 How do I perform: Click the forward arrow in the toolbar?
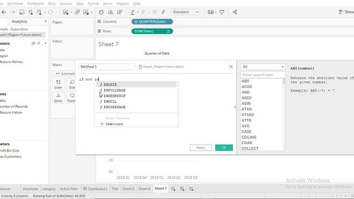13,12
